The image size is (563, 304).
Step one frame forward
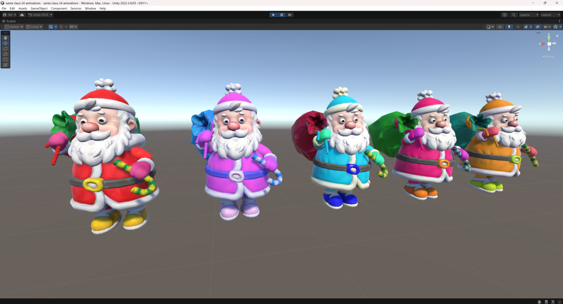290,15
